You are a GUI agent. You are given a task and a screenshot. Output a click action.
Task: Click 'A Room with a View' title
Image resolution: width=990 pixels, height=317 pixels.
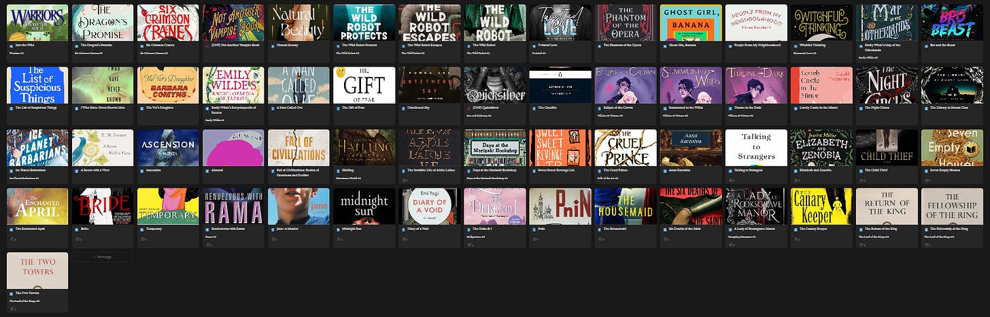[x=95, y=170]
